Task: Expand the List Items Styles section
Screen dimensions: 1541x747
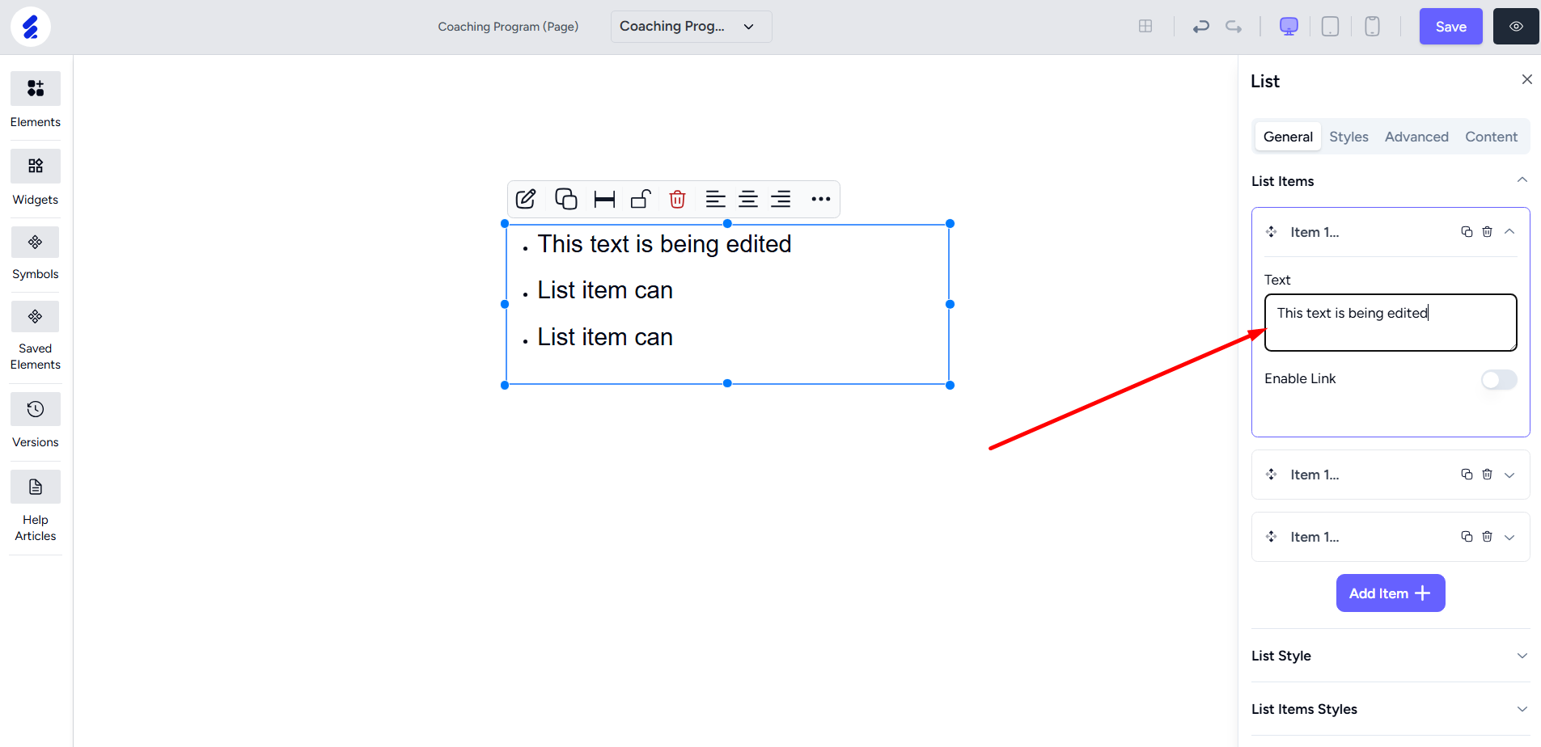Action: (x=1522, y=709)
